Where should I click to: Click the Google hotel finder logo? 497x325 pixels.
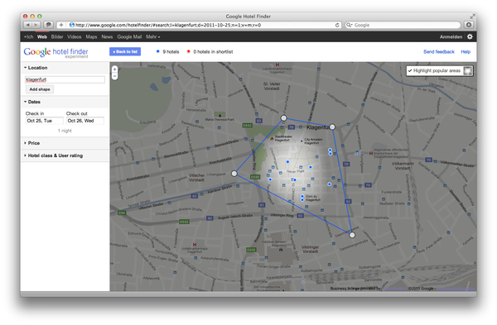click(x=56, y=52)
